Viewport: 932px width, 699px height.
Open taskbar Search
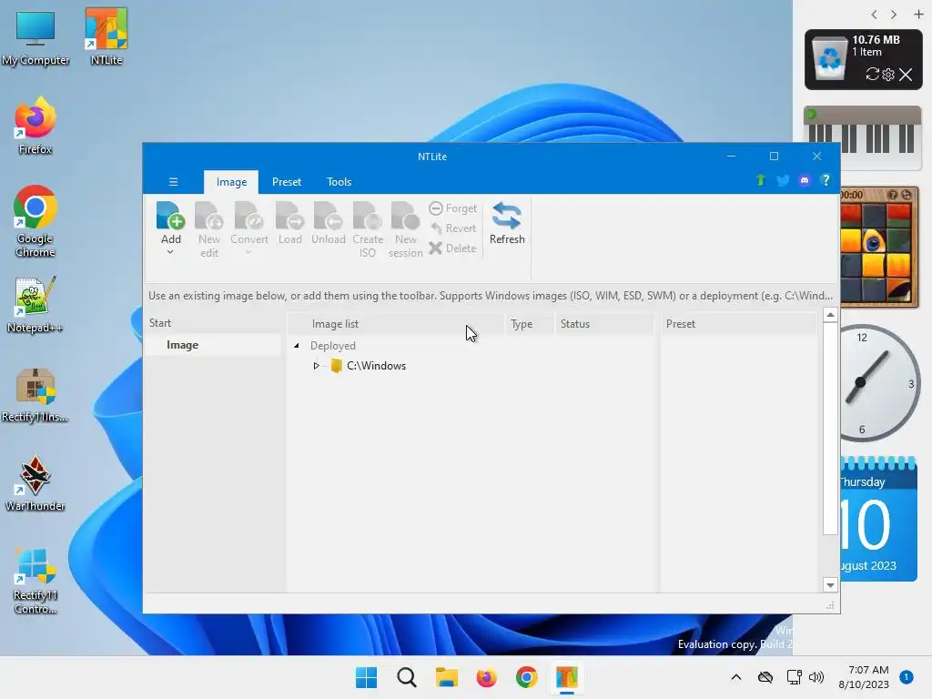click(407, 677)
